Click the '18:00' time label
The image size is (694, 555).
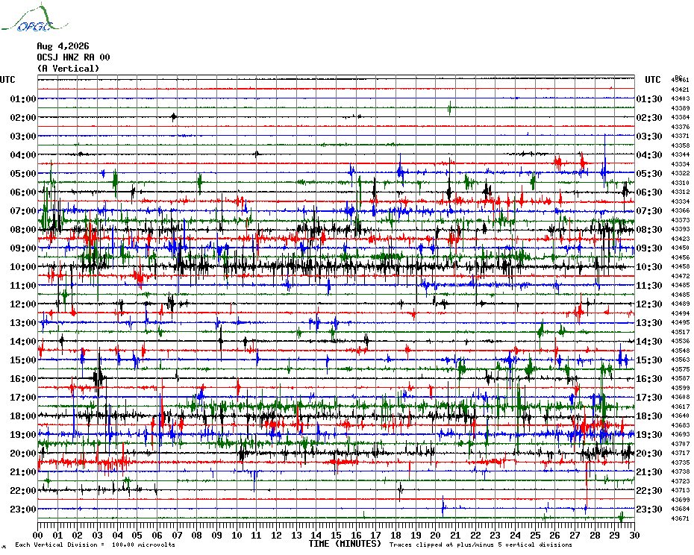click(x=23, y=416)
